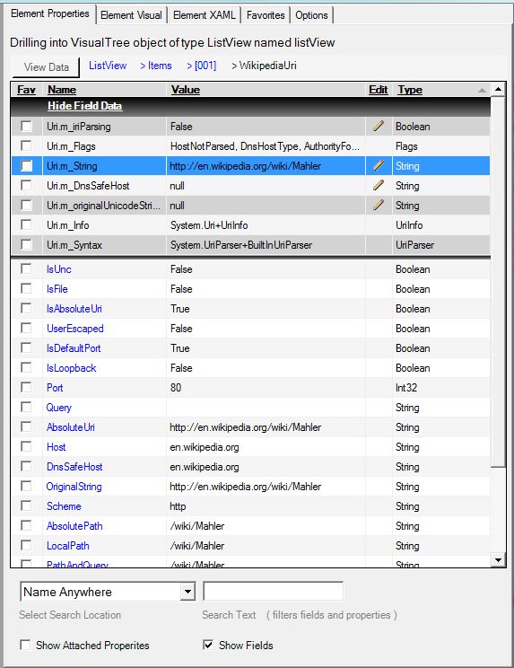Drill into the IsAbsoluteUri property link

(74, 309)
